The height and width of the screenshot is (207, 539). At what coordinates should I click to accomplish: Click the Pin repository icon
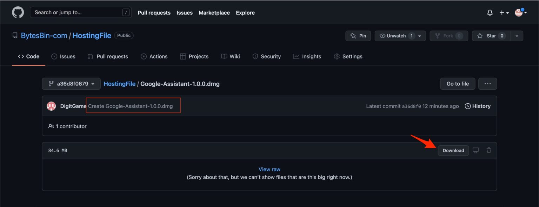click(354, 35)
